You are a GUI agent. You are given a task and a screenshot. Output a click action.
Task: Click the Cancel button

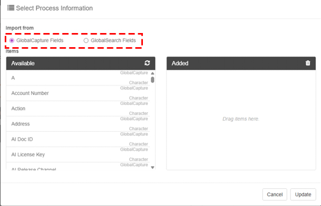tap(275, 194)
